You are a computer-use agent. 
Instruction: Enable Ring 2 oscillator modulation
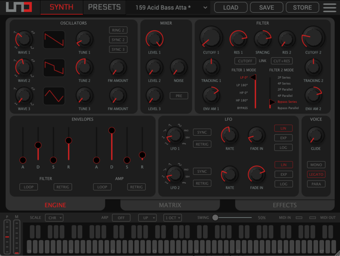[x=118, y=30]
